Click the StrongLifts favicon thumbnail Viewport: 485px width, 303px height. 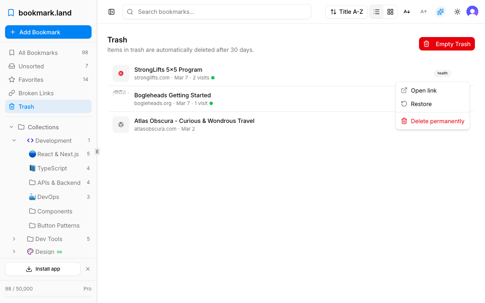pos(121,73)
